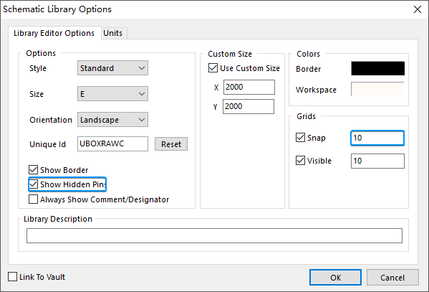This screenshot has width=429, height=292.
Task: Click the custom size X field
Action: pyautogui.click(x=249, y=88)
